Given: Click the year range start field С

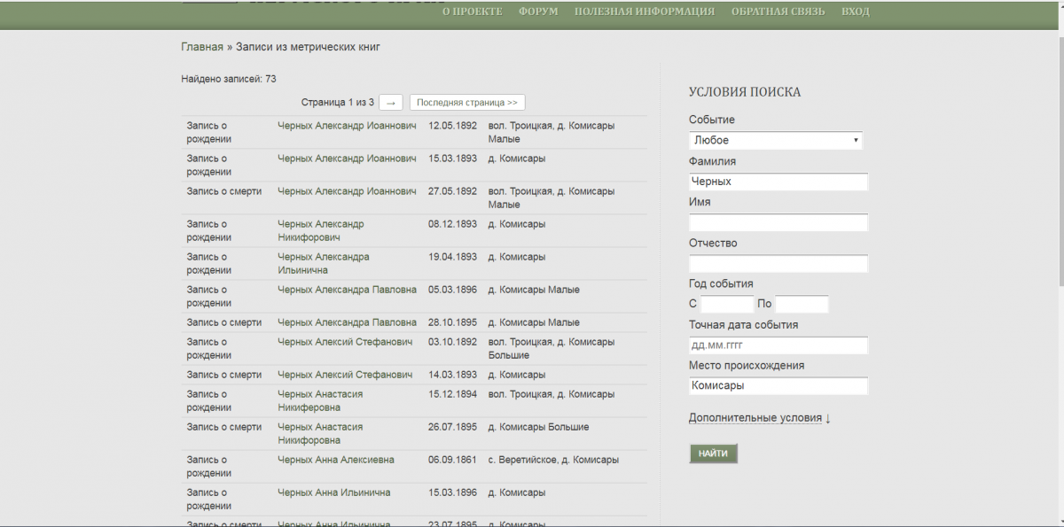Looking at the screenshot, I should (726, 305).
